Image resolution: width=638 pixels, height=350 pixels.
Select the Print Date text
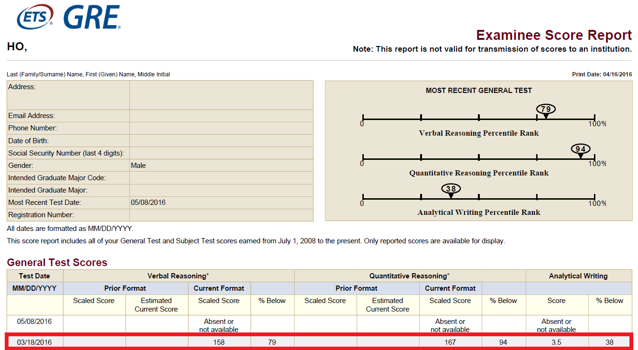(x=602, y=74)
